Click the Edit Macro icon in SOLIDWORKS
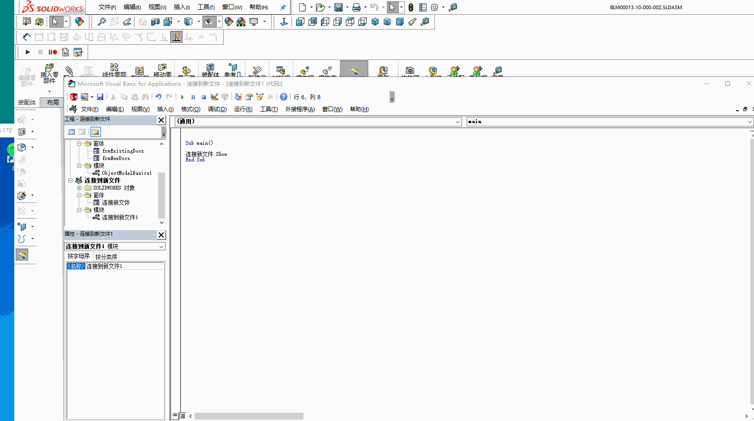Screen dimensions: 754x421 pos(78,52)
